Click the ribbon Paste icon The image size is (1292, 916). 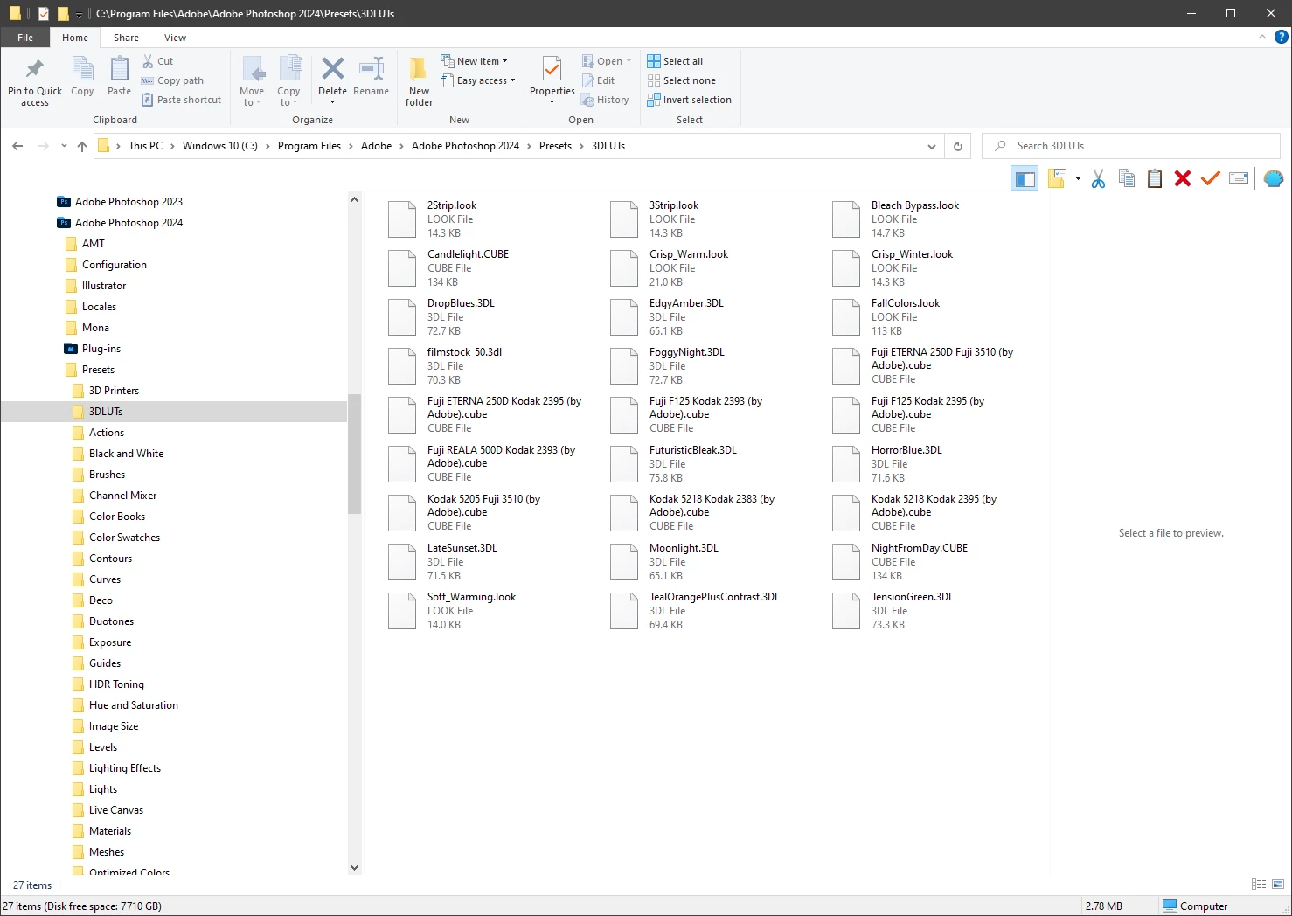pos(119,69)
